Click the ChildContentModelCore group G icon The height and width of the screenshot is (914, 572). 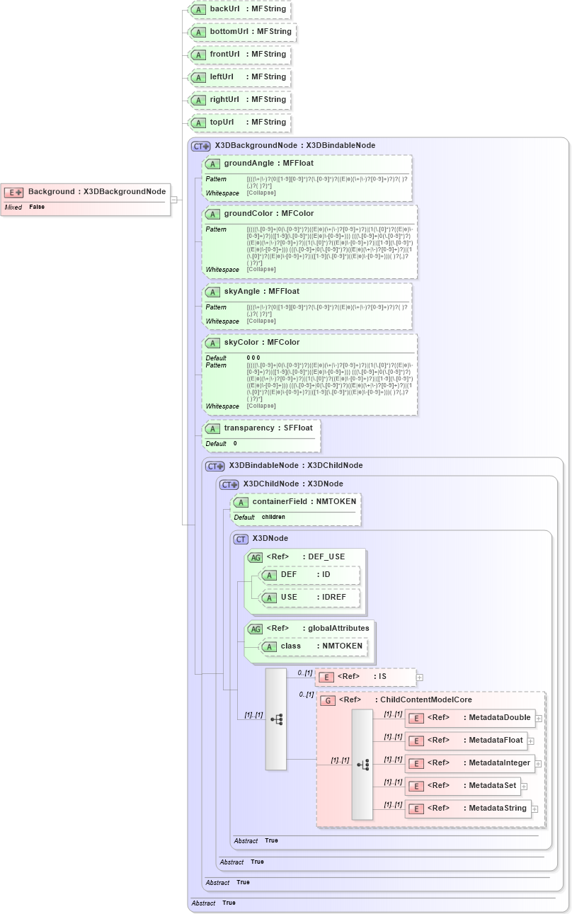click(328, 700)
